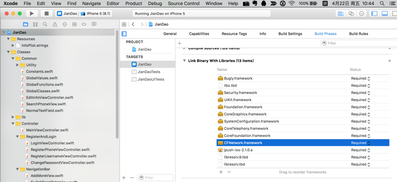This screenshot has width=397, height=182.
Task: Collapse the RegisterAndLogin folder
Action: coord(17,137)
